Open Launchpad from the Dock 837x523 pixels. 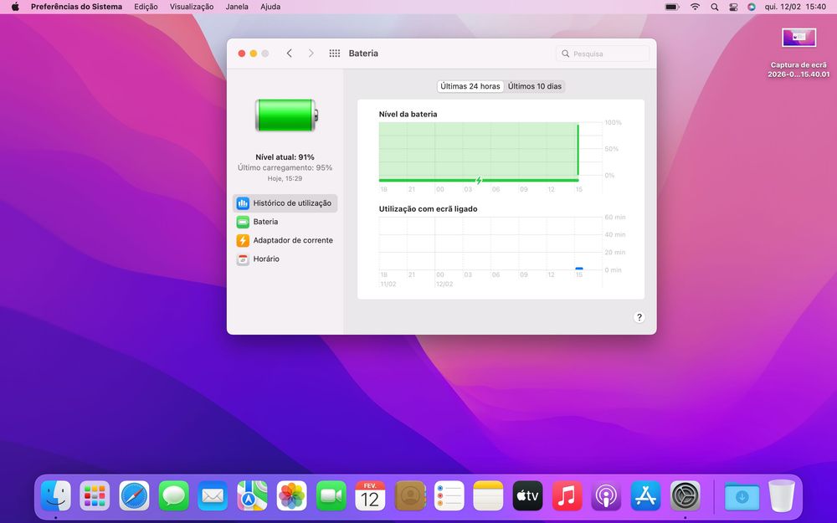click(x=95, y=496)
